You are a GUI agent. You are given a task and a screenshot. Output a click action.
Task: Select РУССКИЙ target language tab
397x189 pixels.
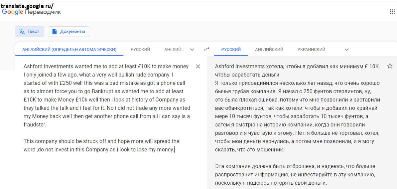click(x=231, y=49)
